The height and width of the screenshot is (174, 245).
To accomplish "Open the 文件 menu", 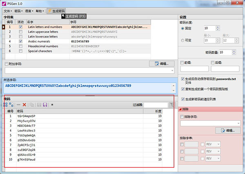I will (x=8, y=11).
